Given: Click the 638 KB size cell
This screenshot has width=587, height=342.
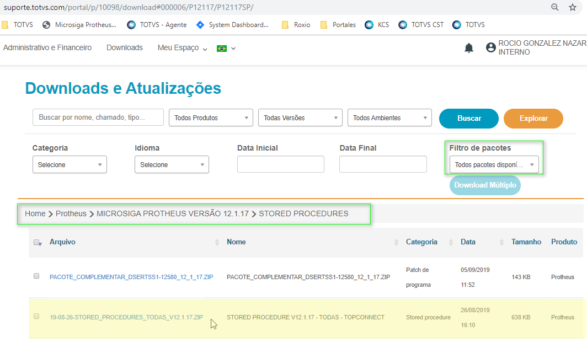Looking at the screenshot, I should [x=521, y=317].
